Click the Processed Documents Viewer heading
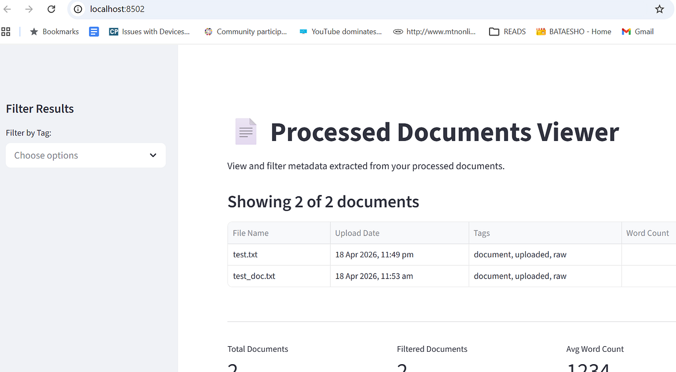Screen dimensions: 676x372 click(444, 132)
